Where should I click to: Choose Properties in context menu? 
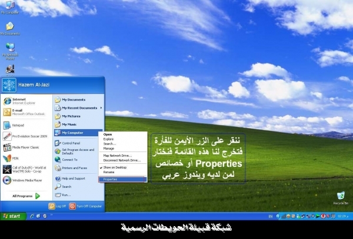point(123,179)
